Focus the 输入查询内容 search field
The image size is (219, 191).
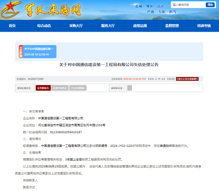tap(188, 5)
